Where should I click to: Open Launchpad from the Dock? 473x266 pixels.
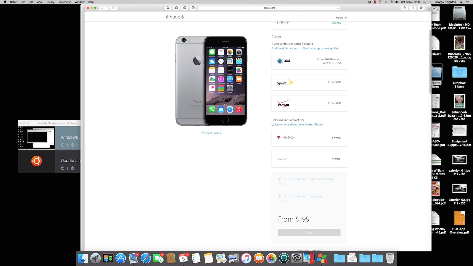click(95, 258)
